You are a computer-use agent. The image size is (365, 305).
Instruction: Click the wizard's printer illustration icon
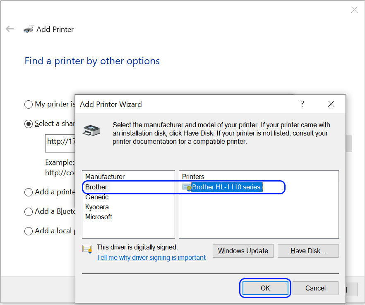coord(91,131)
